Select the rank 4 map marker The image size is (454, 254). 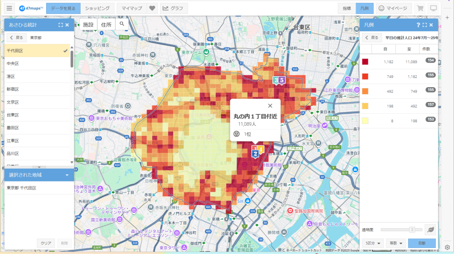[x=261, y=149]
